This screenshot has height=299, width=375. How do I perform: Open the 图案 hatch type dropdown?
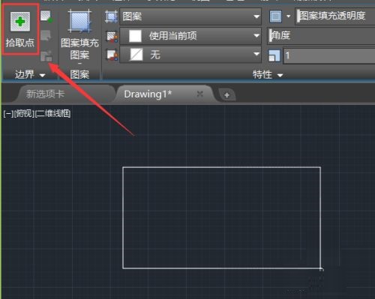(x=190, y=16)
